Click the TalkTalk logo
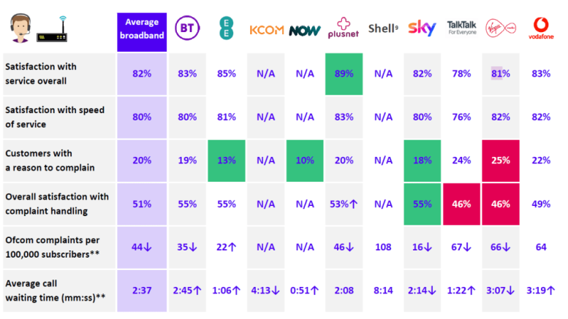The height and width of the screenshot is (319, 568). pyautogui.click(x=461, y=29)
